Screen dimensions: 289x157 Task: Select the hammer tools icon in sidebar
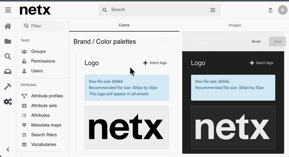point(8,86)
